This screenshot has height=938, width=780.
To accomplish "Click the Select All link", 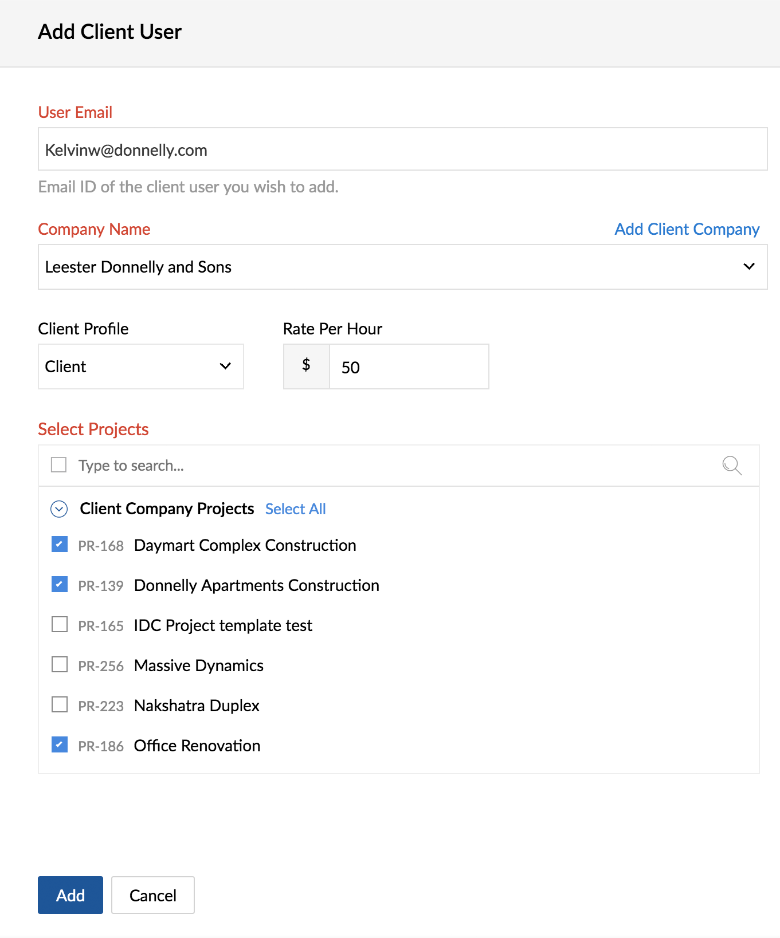I will 296,509.
